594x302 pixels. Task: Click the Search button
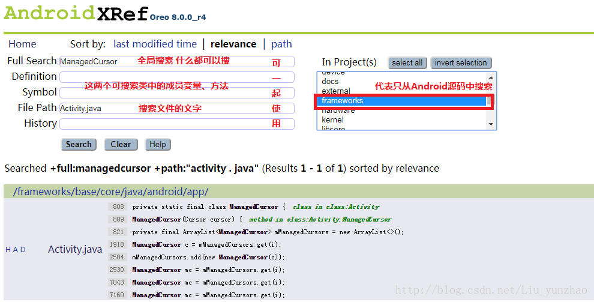79,144
